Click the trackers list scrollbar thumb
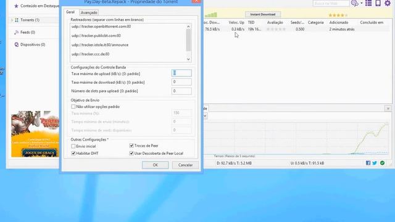Screen dimensions: 395x222 (x=188, y=39)
